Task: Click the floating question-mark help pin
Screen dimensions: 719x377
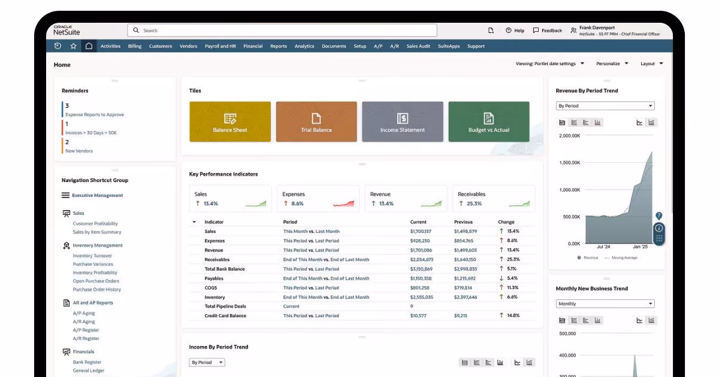Action: [658, 216]
